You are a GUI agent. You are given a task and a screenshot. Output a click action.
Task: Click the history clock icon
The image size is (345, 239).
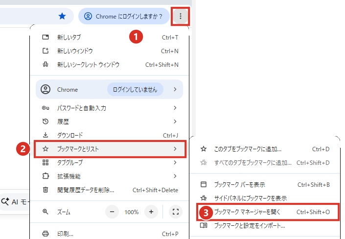point(46,121)
